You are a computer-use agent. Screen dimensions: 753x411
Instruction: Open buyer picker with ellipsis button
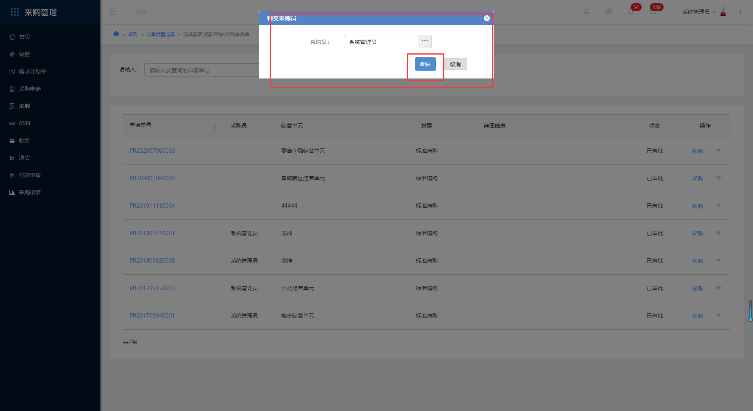[425, 41]
